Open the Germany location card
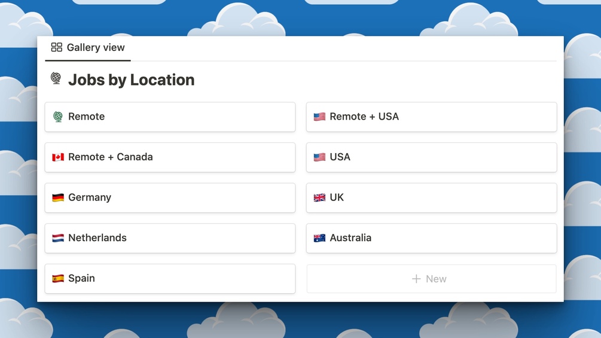The height and width of the screenshot is (338, 601). click(170, 197)
